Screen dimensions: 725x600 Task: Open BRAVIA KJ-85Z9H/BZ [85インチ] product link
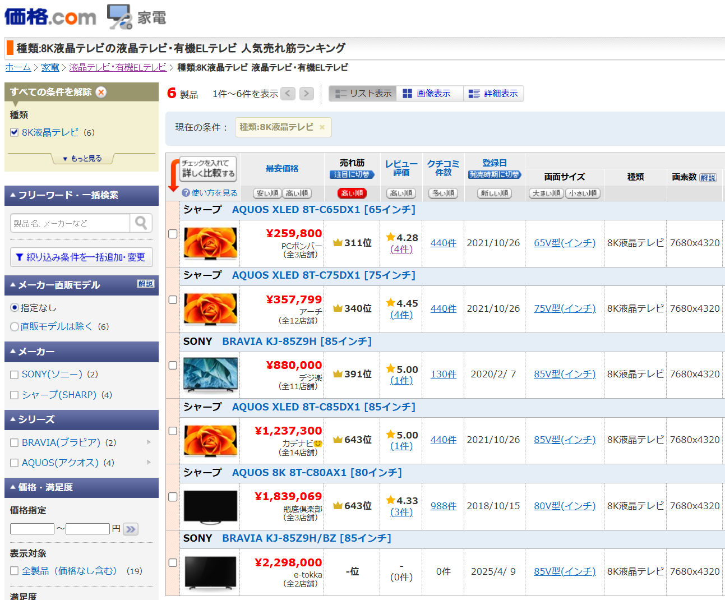306,538
